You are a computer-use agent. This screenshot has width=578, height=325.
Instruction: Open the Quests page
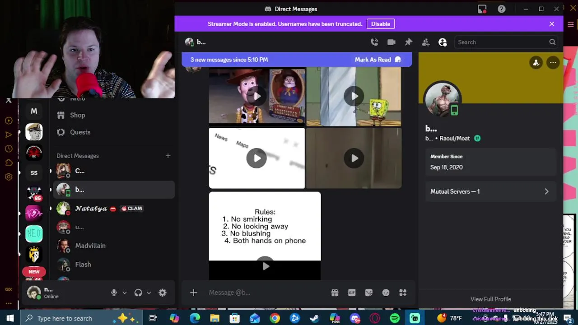point(114,132)
